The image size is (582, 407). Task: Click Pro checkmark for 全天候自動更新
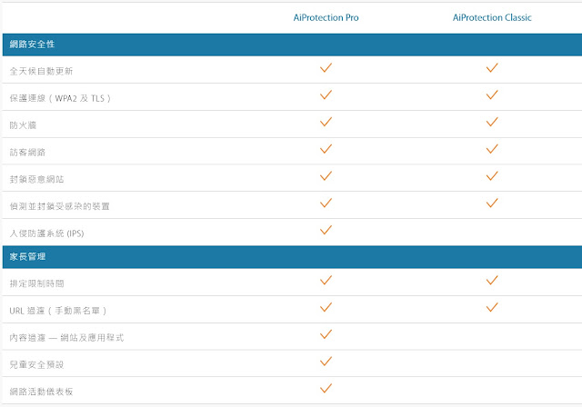click(326, 68)
